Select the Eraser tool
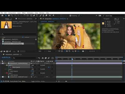Image resolution: width=125 pixels, height=94 pixels. 46,16
